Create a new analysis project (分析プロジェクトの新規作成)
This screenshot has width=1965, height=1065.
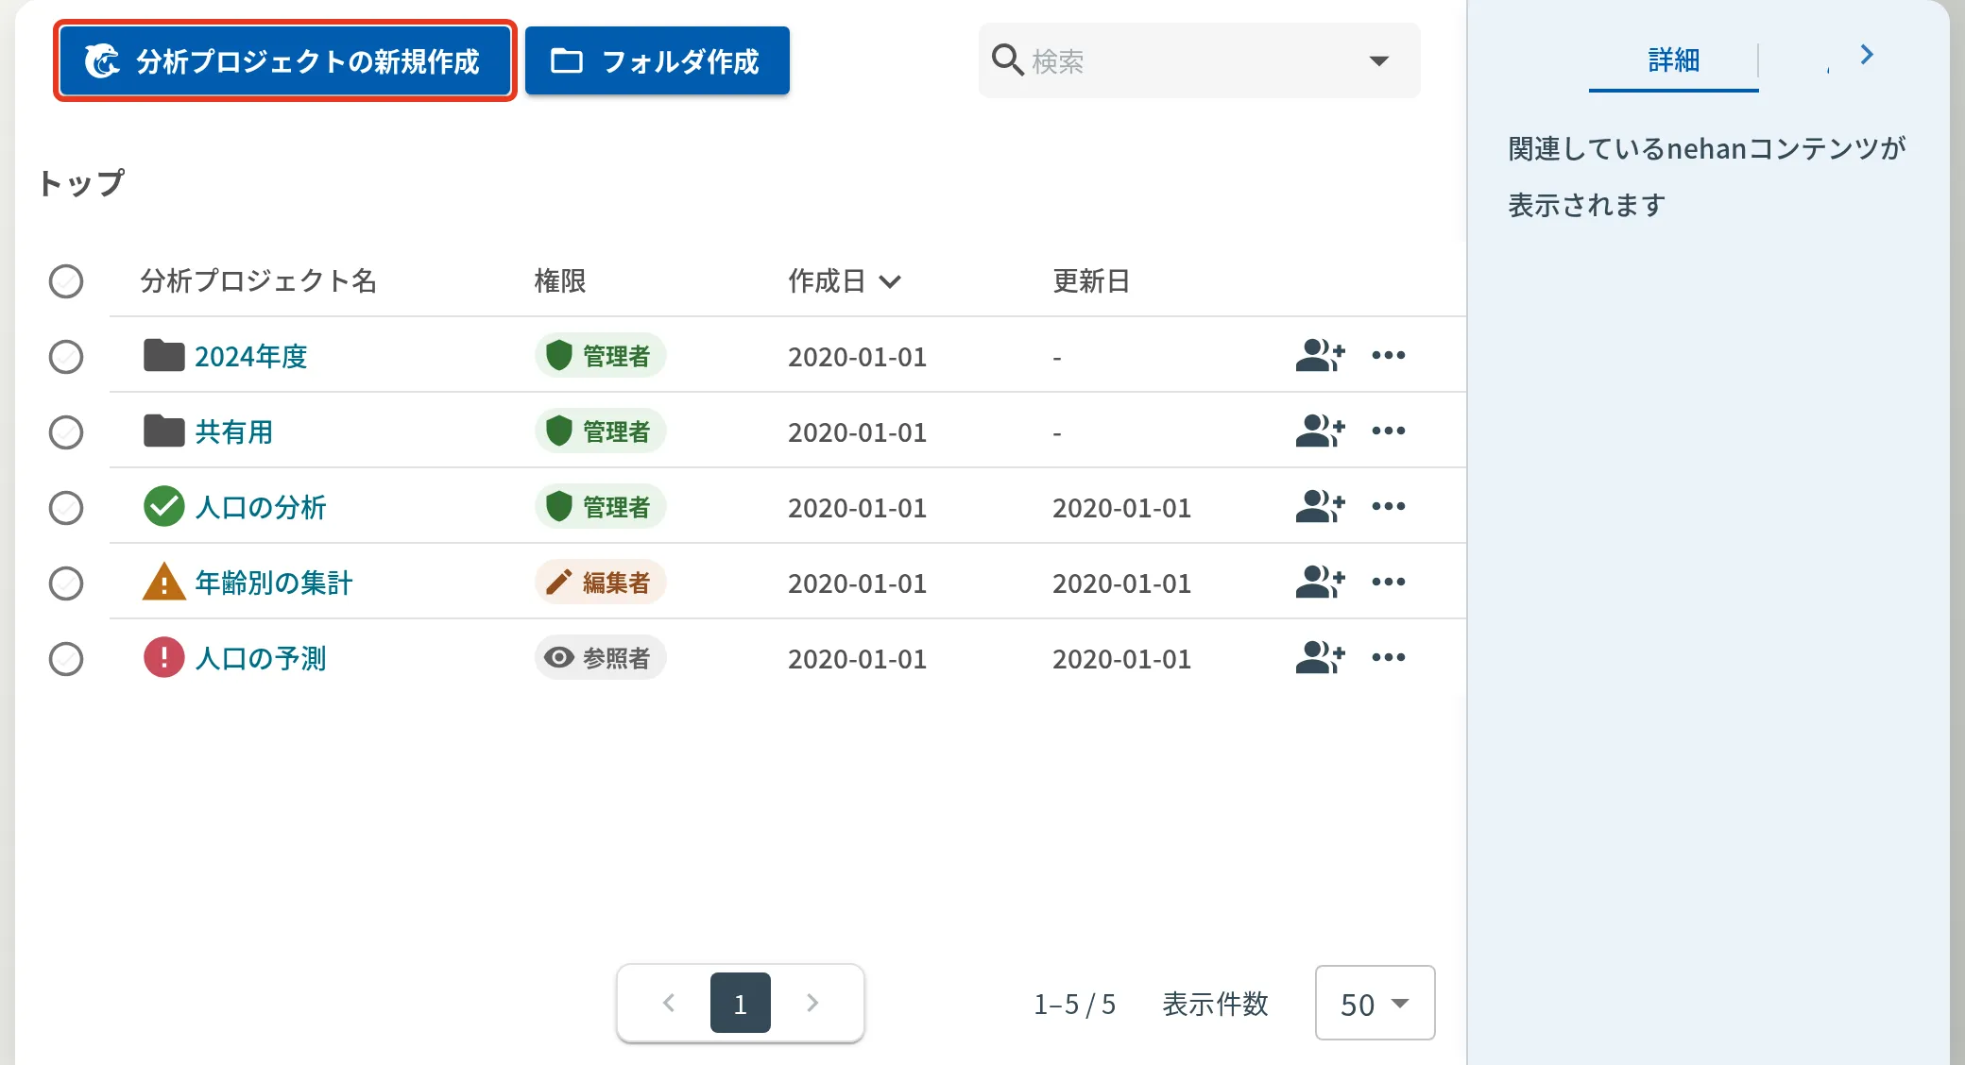point(284,61)
